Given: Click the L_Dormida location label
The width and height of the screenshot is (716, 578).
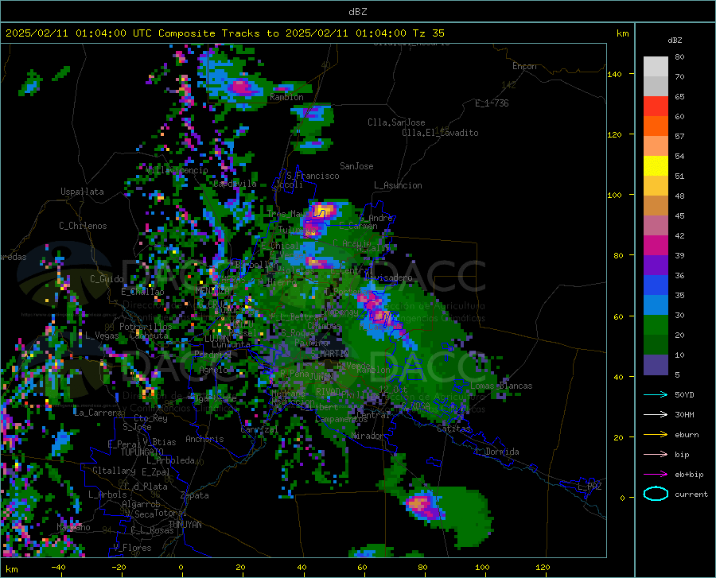Looking at the screenshot, I should pyautogui.click(x=496, y=452).
